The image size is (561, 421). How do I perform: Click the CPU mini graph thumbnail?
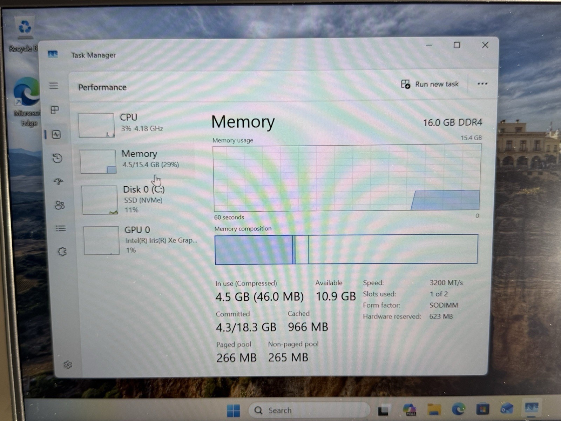96,125
